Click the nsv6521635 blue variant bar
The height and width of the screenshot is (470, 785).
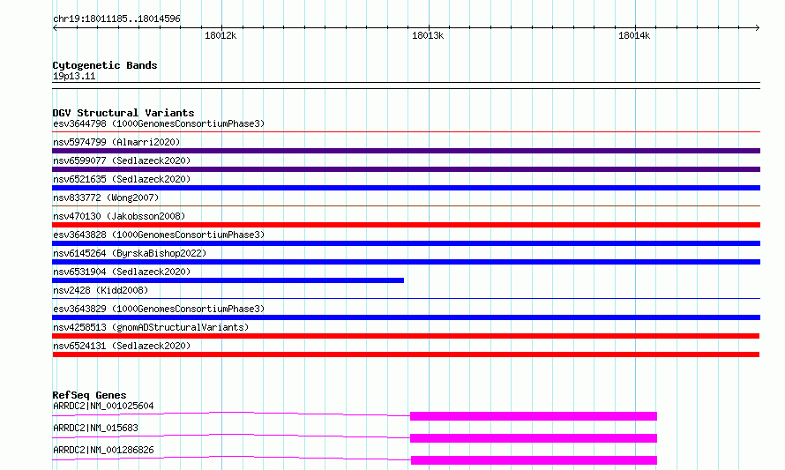coord(406,188)
